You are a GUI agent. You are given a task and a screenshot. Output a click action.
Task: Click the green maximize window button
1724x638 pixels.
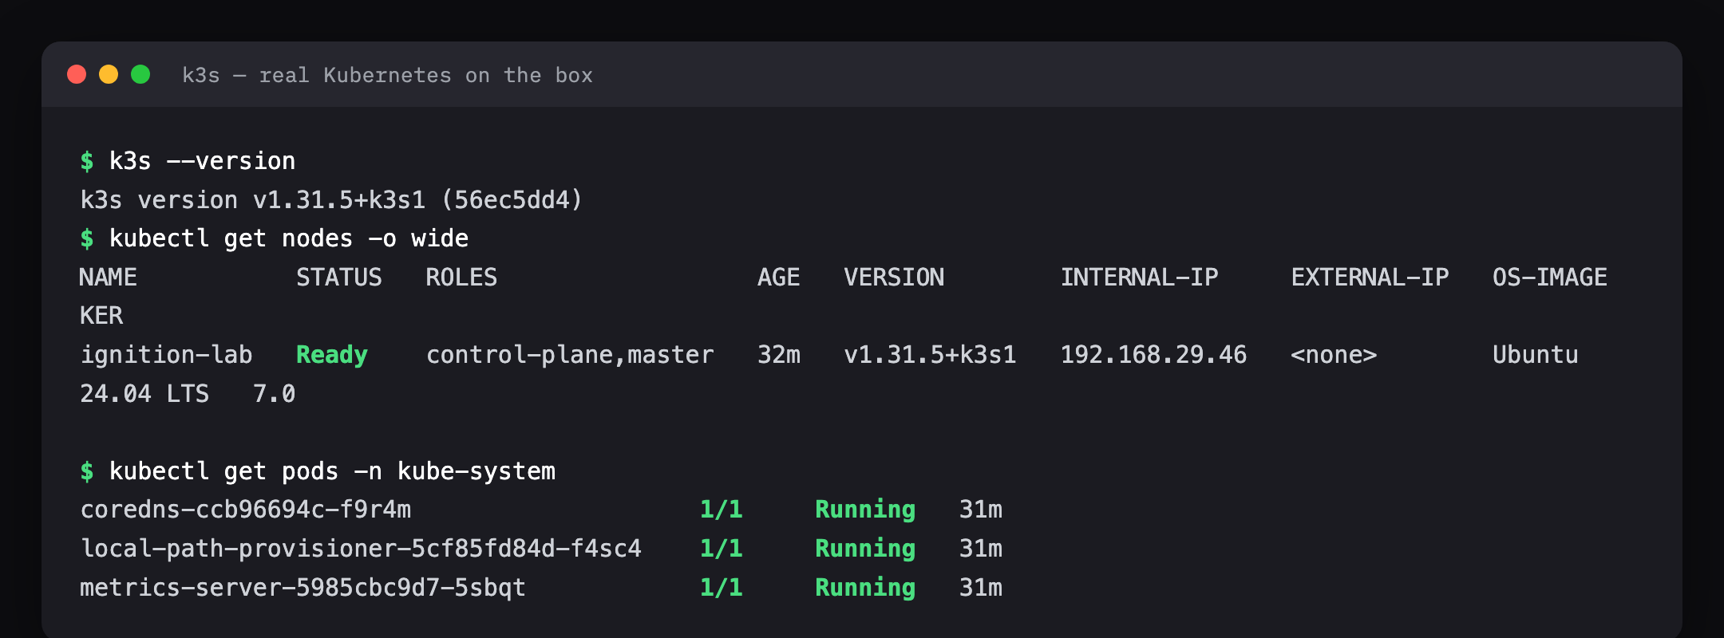click(x=140, y=74)
